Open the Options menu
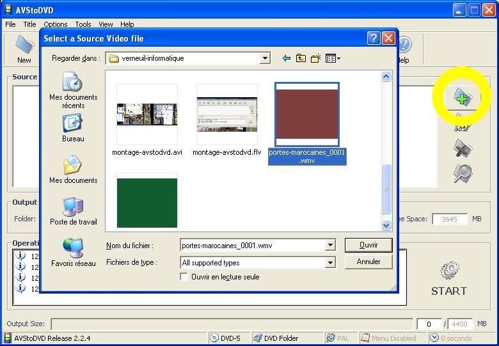Image resolution: width=499 pixels, height=346 pixels. 56,24
